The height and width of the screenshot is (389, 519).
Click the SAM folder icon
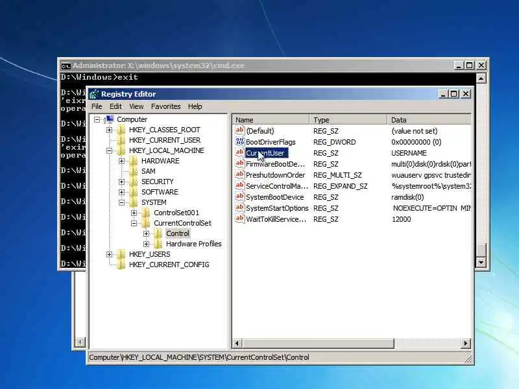click(x=134, y=171)
